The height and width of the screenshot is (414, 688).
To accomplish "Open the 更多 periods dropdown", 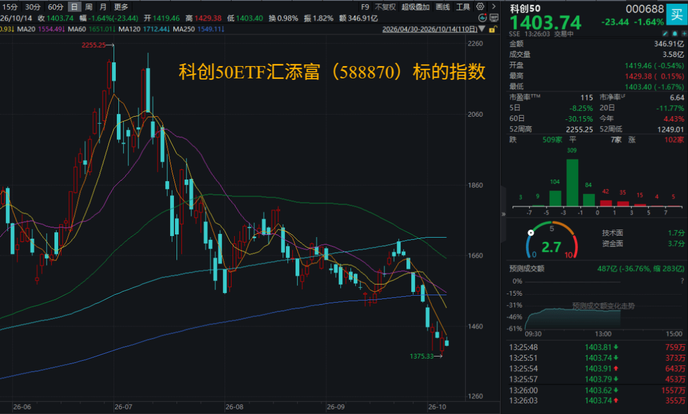I will (x=121, y=7).
